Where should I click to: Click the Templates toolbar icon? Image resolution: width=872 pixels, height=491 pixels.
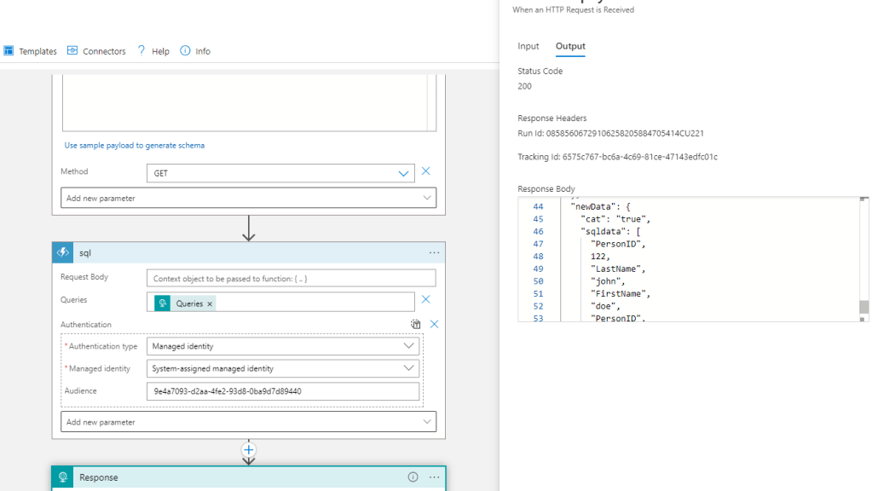pos(9,51)
